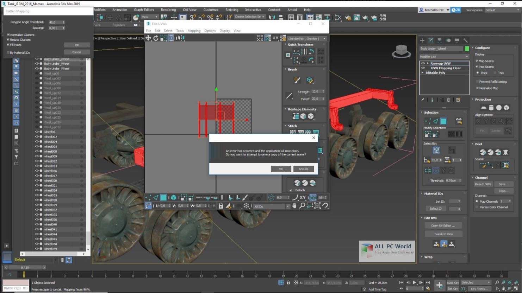The image size is (522, 293).
Task: Open Mapping menu in Edit UVWs window
Action: point(194,31)
